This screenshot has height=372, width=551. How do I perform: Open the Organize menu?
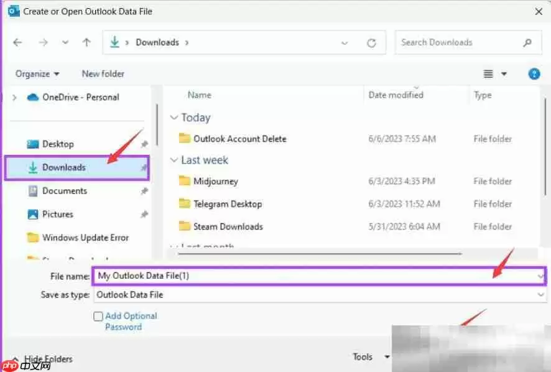[x=37, y=73]
